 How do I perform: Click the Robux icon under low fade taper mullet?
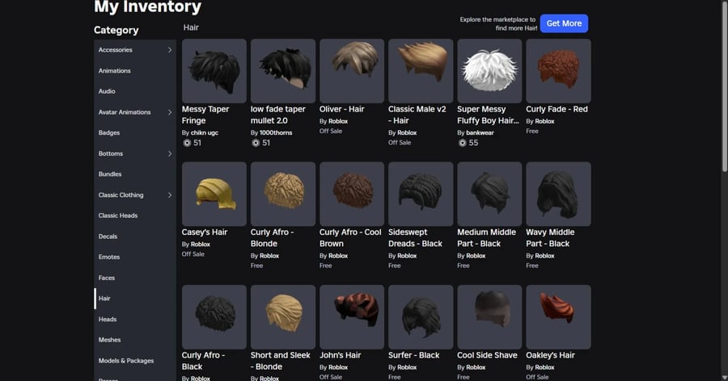point(256,143)
